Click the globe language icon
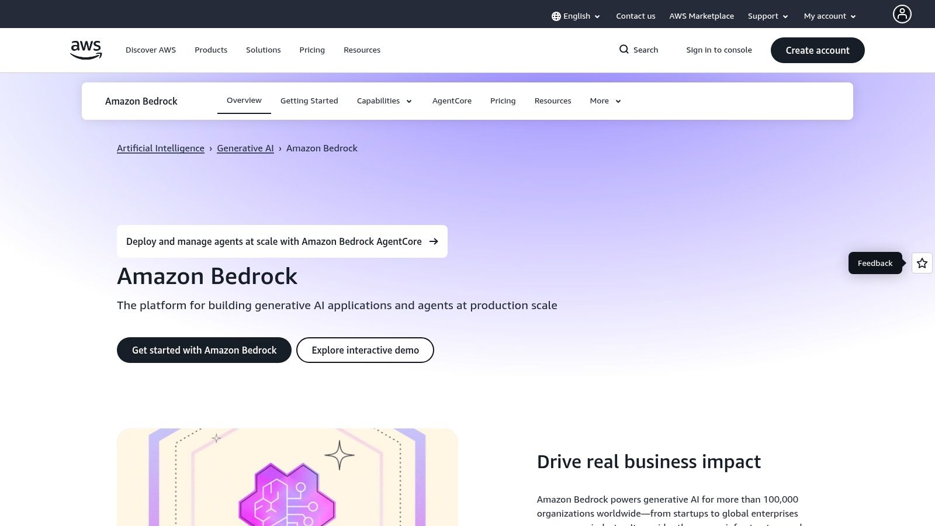Viewport: 935px width, 526px height. (x=555, y=16)
